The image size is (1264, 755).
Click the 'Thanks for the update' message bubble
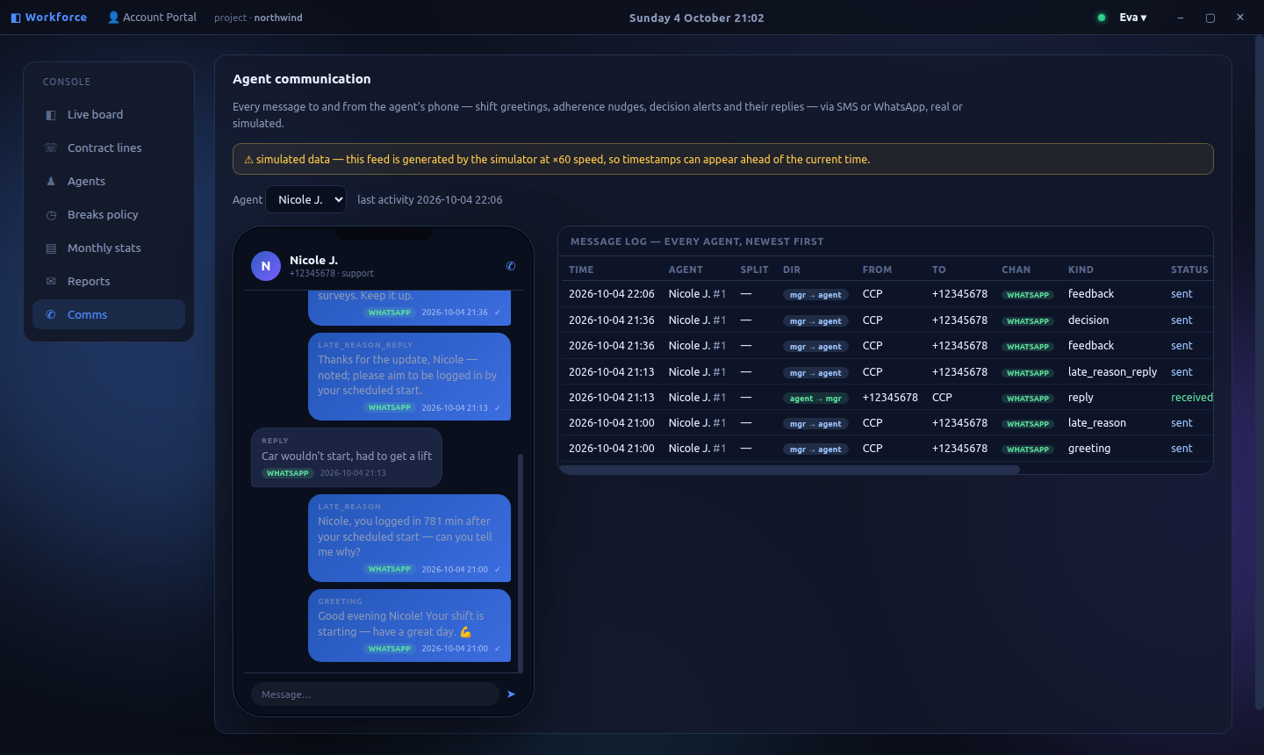[x=409, y=377]
